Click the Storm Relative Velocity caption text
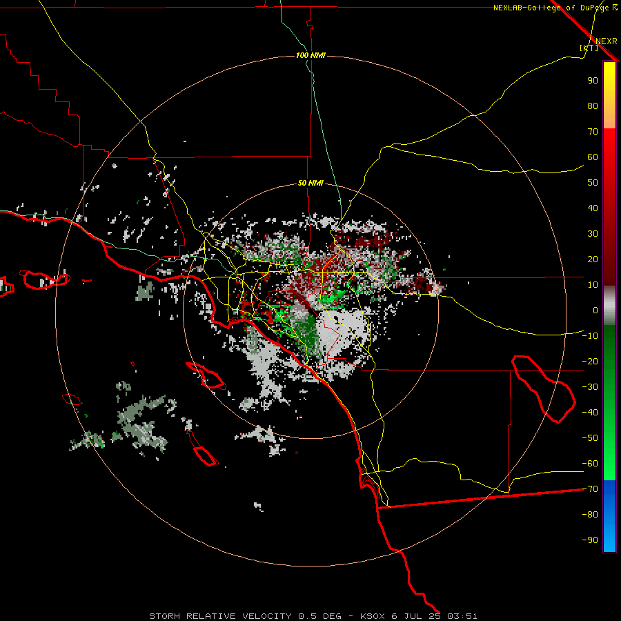The width and height of the screenshot is (621, 621). 245,616
